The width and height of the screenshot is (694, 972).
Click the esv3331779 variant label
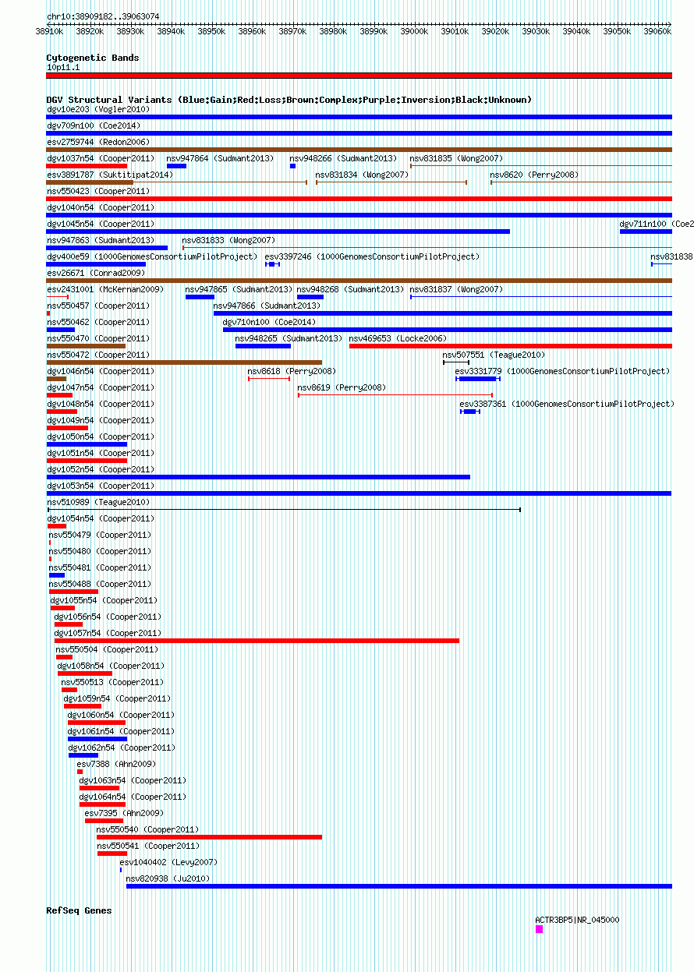click(x=563, y=371)
